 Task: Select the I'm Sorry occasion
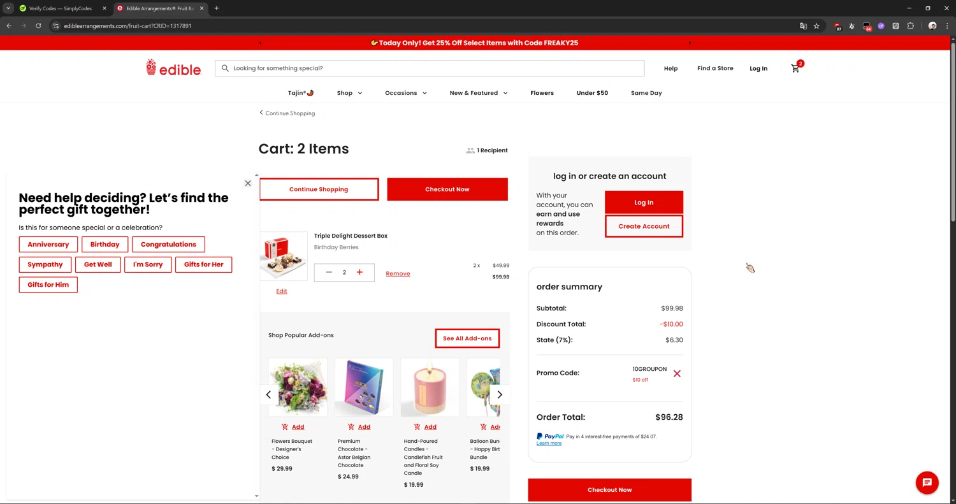tap(148, 264)
